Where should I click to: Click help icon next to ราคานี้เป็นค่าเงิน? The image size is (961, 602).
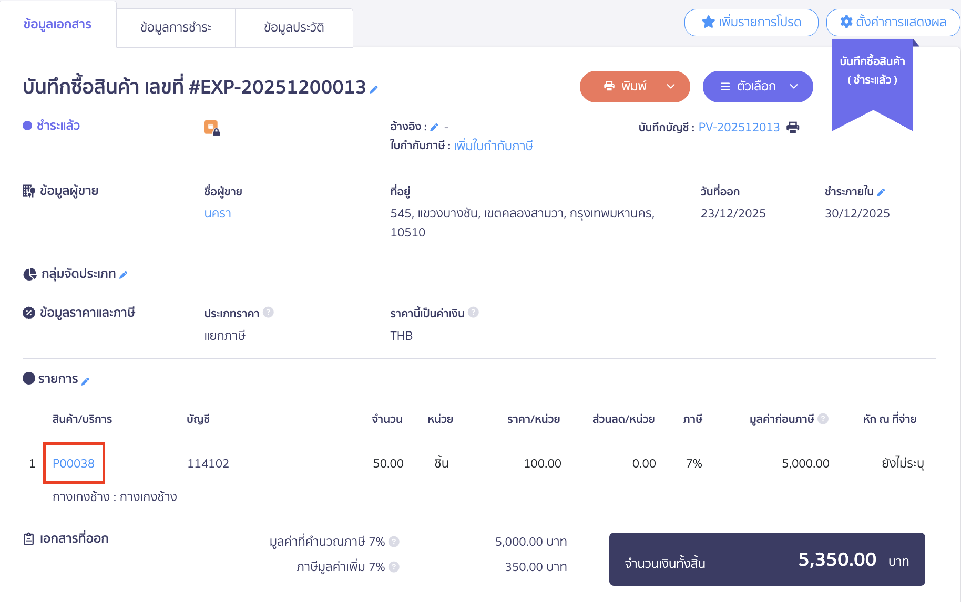(473, 313)
